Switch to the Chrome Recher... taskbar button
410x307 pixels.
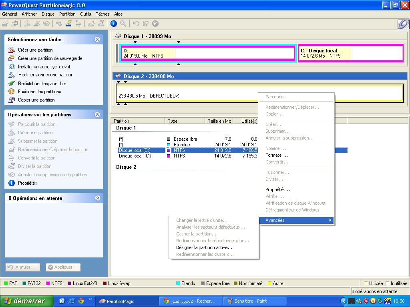click(x=191, y=301)
